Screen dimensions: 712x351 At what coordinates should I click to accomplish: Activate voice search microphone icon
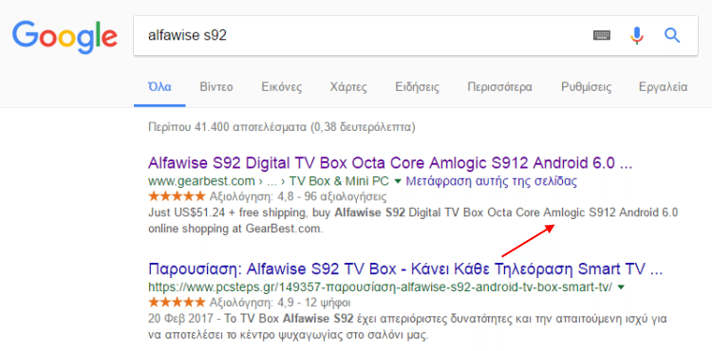pos(637,35)
